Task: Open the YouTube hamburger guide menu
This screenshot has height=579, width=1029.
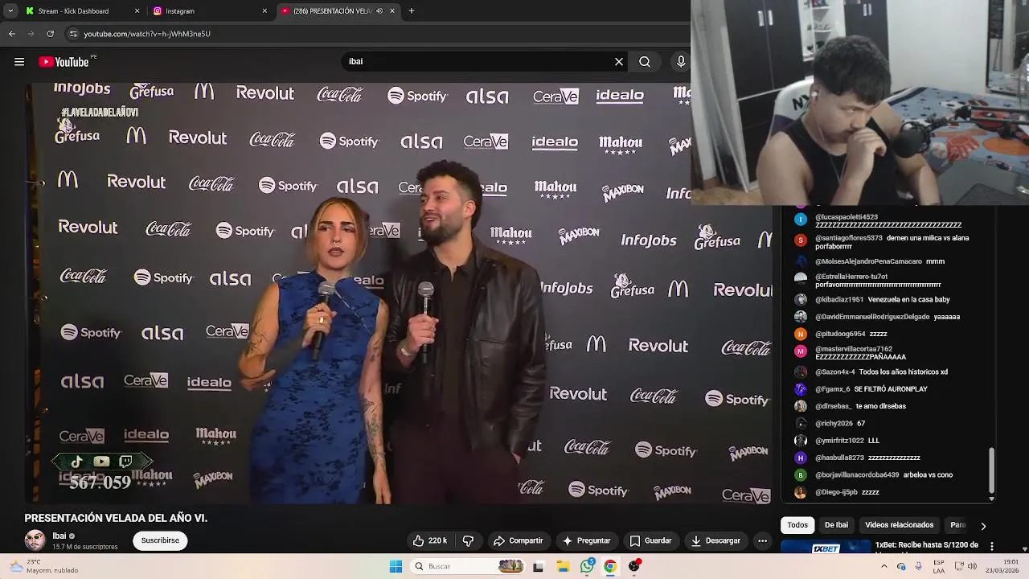Action: [x=19, y=62]
